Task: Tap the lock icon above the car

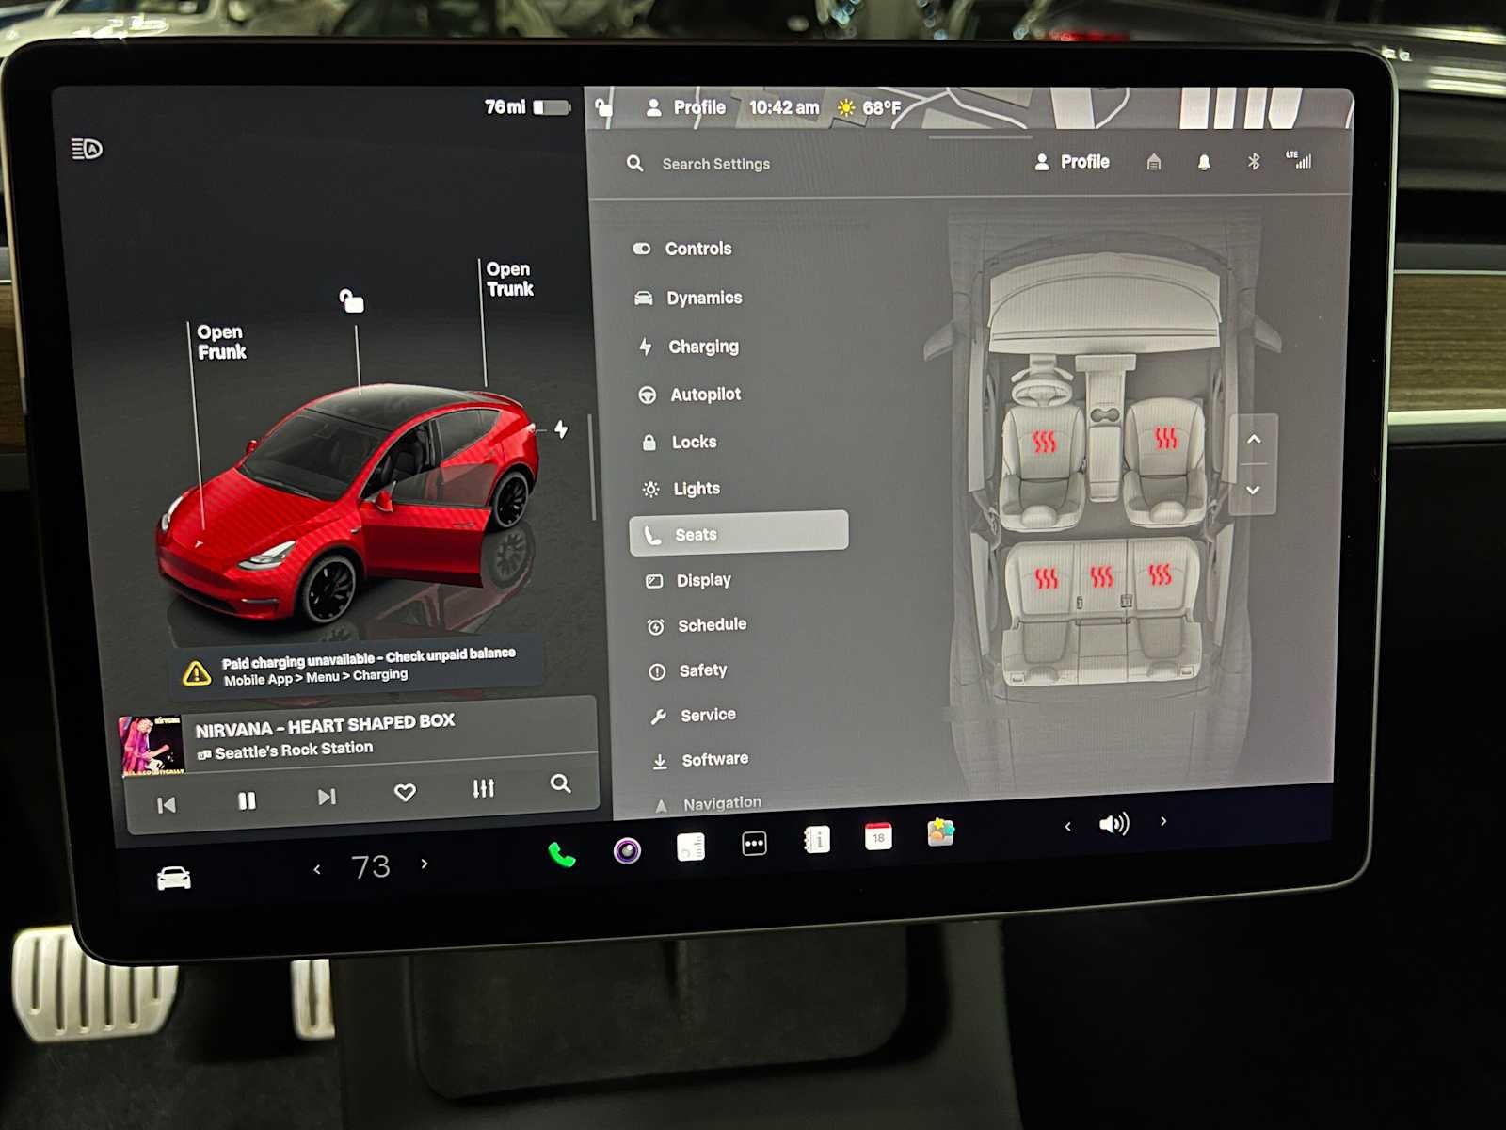Action: coord(351,300)
